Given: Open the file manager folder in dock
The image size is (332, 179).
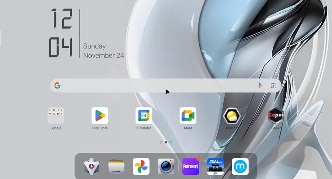Looking at the screenshot, I should 116,167.
